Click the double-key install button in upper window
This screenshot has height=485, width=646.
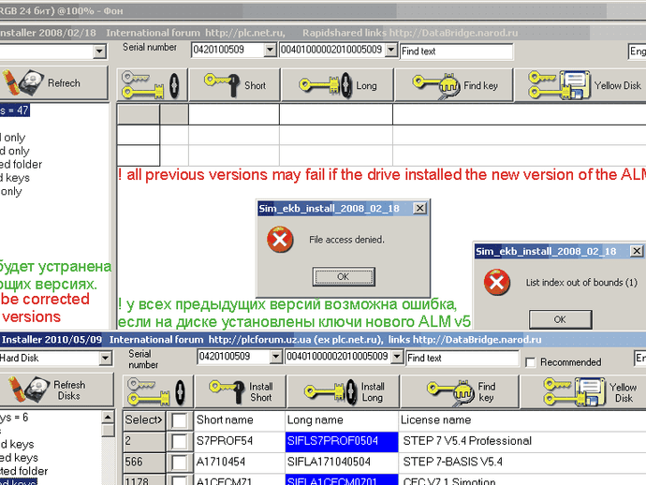pos(152,85)
